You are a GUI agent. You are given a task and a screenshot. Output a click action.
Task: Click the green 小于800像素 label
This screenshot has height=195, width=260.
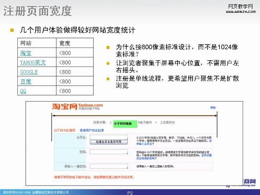point(123,123)
